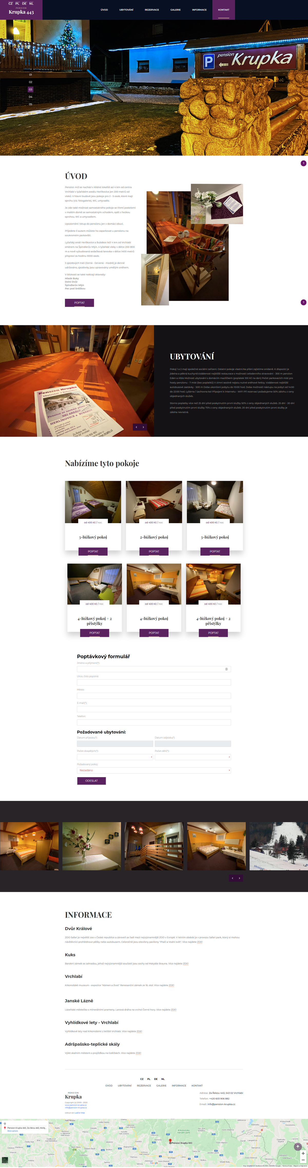
Task: Advance to next slide in Ubytování section
Action: pos(143,427)
